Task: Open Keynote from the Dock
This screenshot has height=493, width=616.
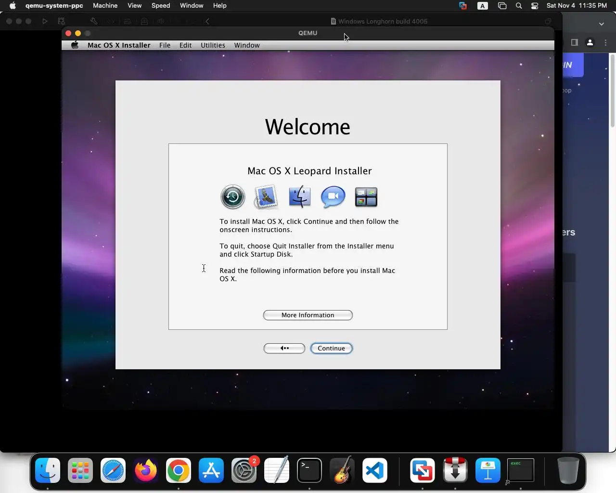Action: (x=488, y=470)
